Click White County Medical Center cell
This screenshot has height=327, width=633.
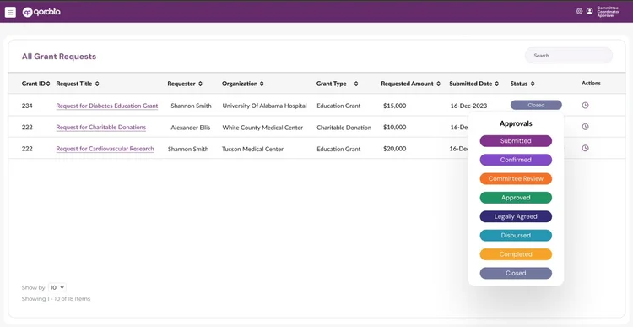coord(262,128)
